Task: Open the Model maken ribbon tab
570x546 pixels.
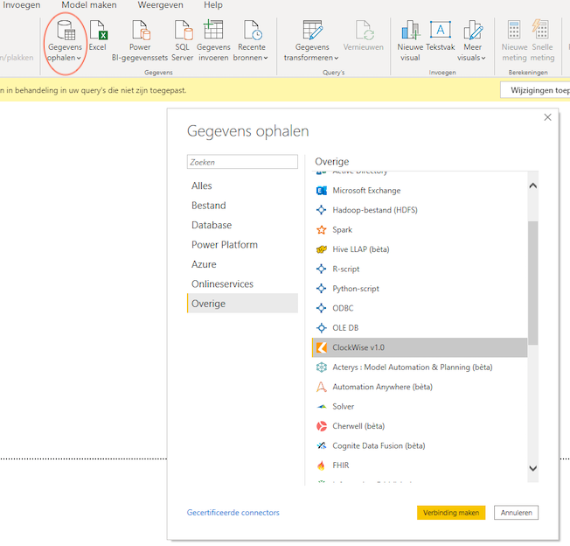Action: point(89,5)
